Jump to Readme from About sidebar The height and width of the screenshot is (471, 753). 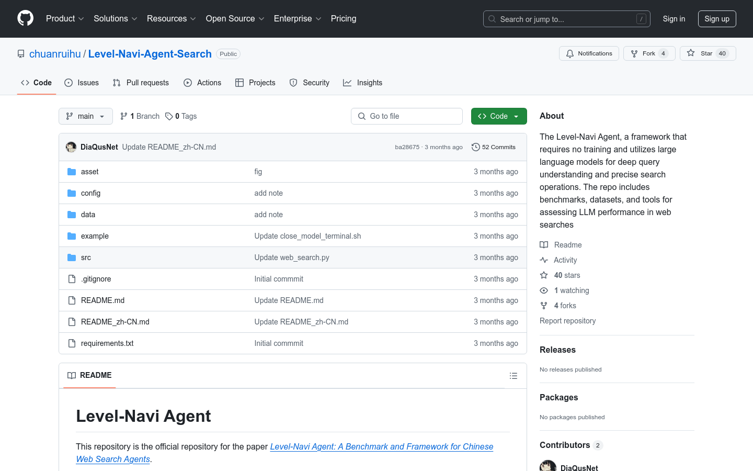coord(561,245)
